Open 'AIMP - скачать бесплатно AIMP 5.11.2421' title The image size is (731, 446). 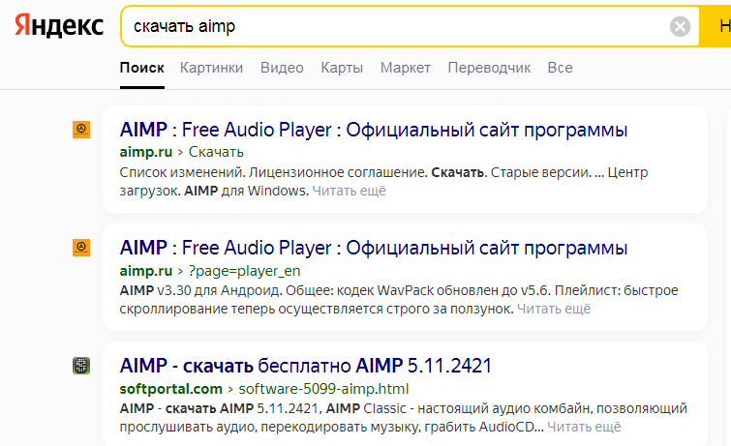306,366
